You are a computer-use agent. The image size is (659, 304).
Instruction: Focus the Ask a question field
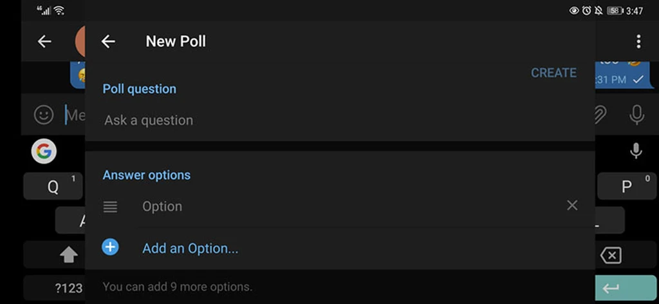click(340, 120)
